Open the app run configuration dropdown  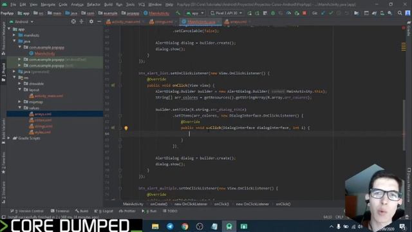point(194,13)
